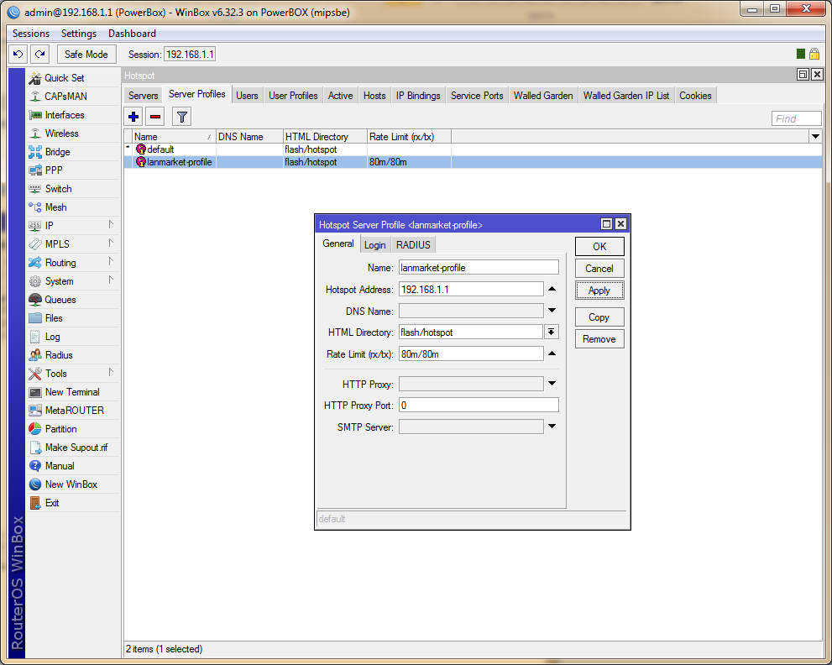Open Quick Set from sidebar
This screenshot has width=832, height=665.
click(x=64, y=78)
